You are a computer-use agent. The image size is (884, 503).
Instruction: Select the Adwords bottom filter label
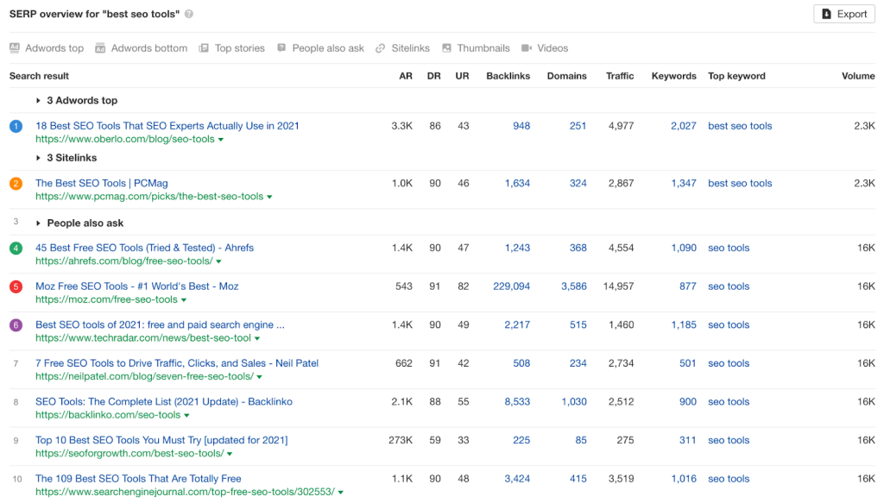click(148, 48)
